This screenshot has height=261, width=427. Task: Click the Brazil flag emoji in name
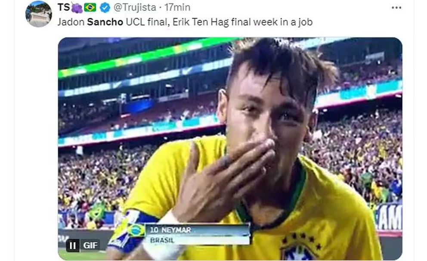[x=90, y=8]
